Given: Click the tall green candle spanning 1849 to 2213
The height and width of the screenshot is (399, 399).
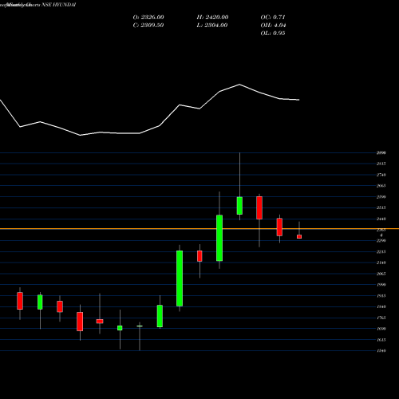Looking at the screenshot, I should pyautogui.click(x=180, y=279).
